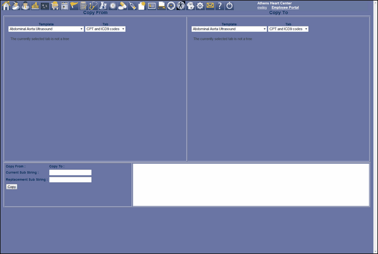
Task: Click the Athens Heart Center title
Action: pos(274,3)
